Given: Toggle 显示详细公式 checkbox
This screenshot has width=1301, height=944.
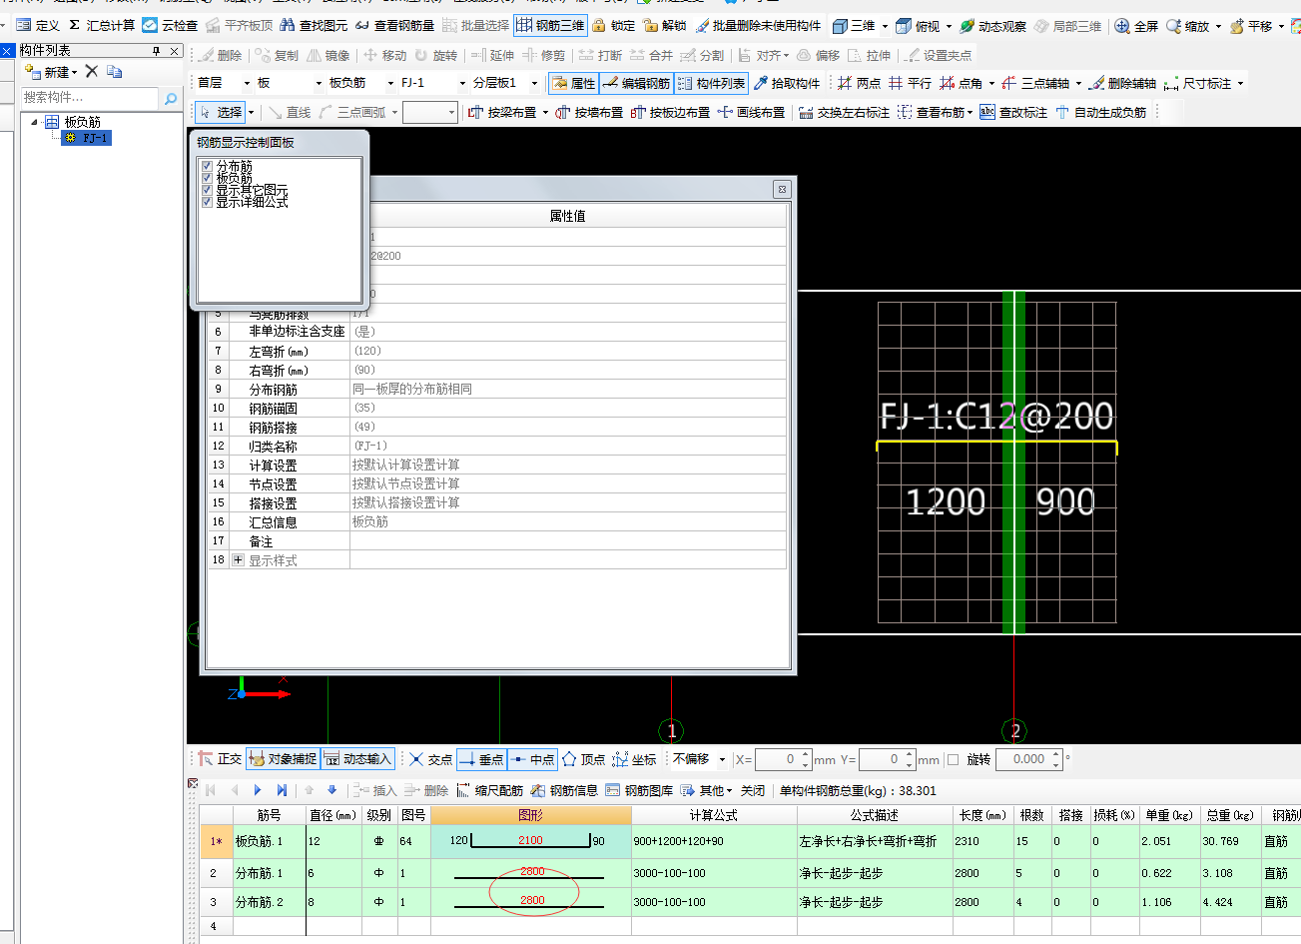Looking at the screenshot, I should pyautogui.click(x=207, y=202).
